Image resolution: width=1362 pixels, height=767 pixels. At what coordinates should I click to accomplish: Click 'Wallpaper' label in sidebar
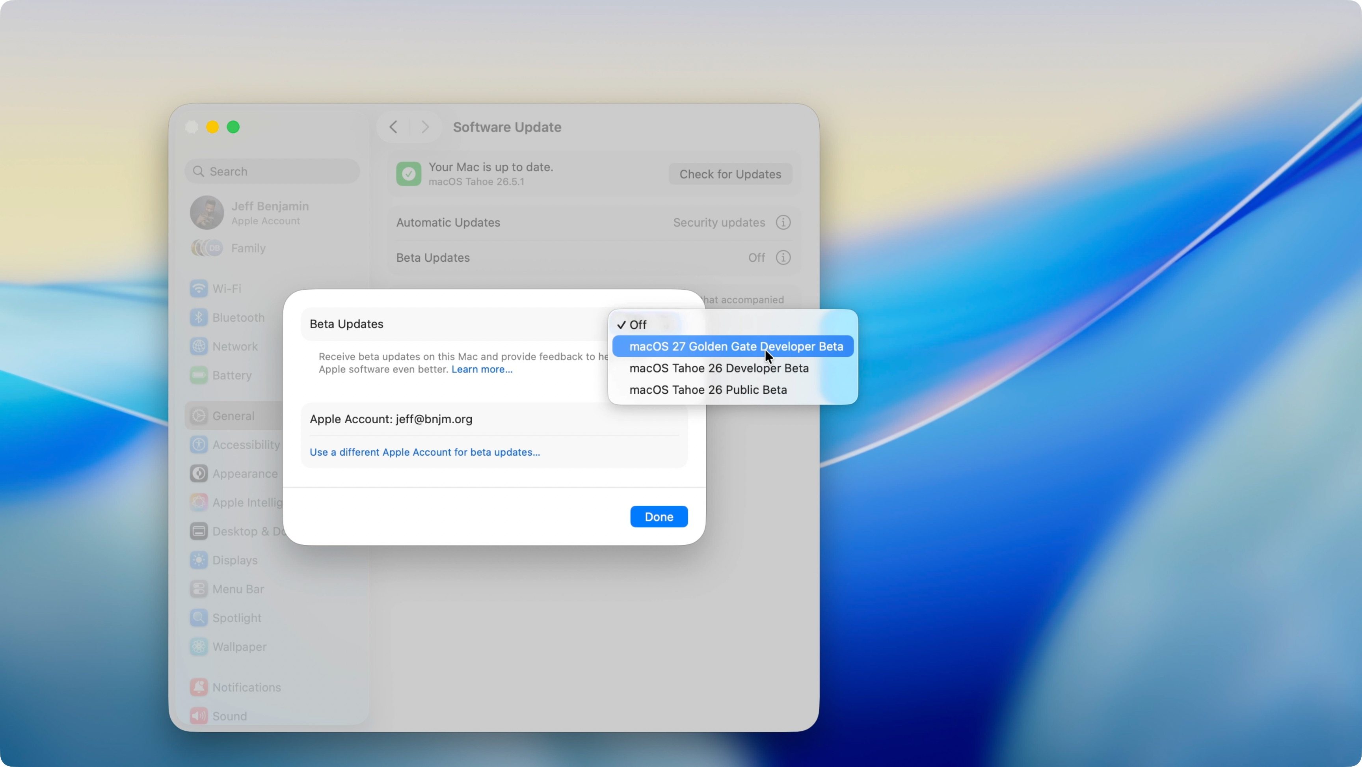pos(240,646)
